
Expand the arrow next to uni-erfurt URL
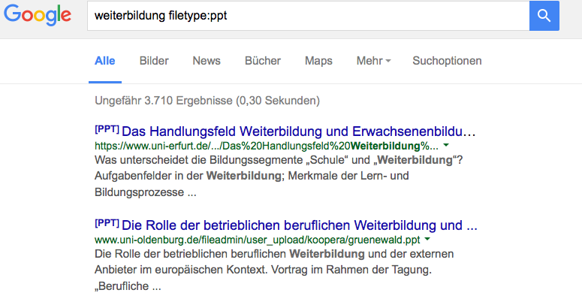446,145
